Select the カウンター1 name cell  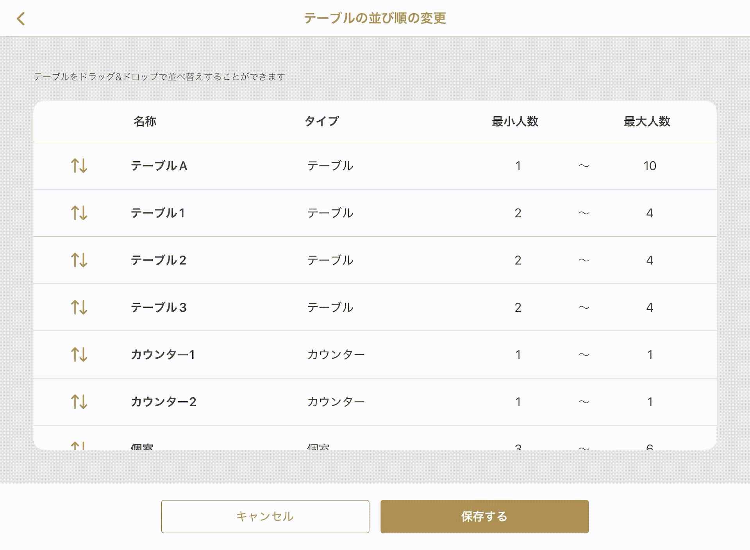coord(163,355)
